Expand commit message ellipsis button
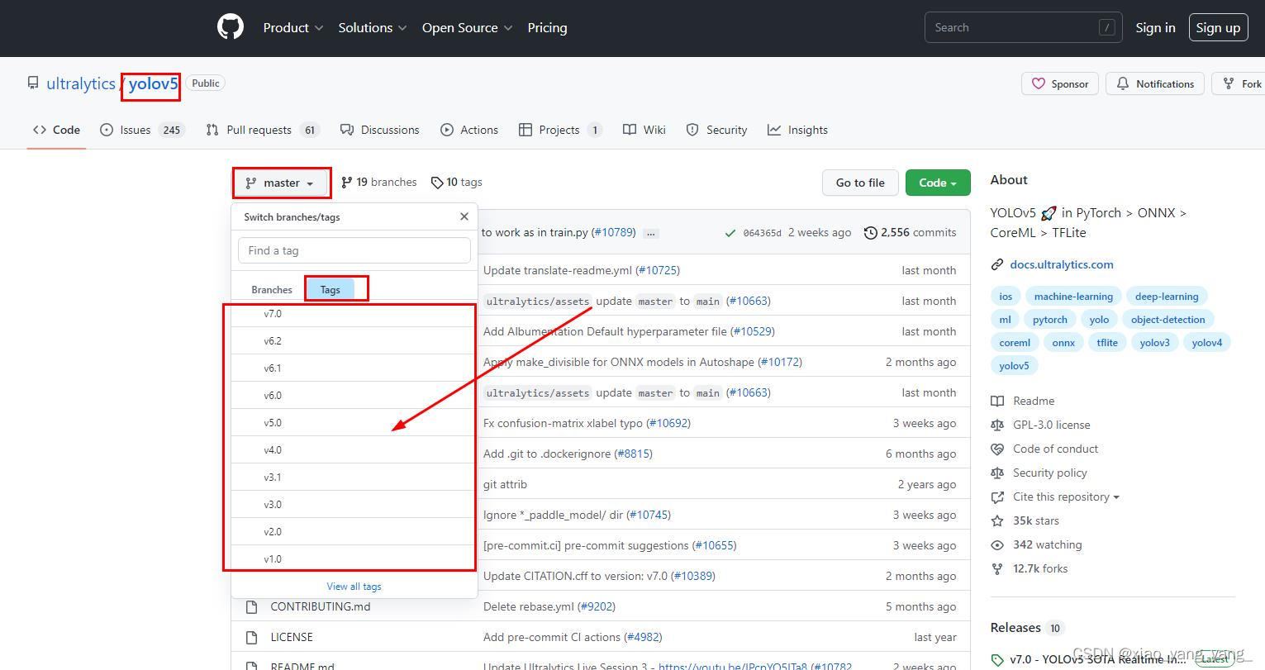 (651, 233)
